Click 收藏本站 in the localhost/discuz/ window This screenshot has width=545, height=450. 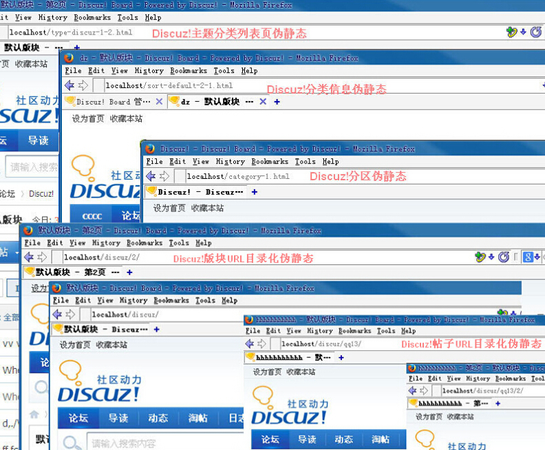coord(111,345)
